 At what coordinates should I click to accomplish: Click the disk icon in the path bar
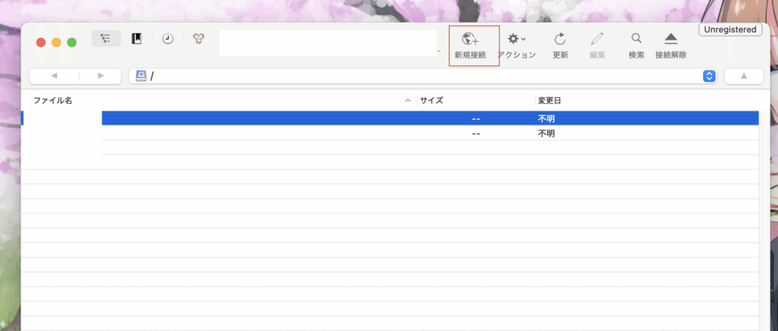[x=141, y=76]
